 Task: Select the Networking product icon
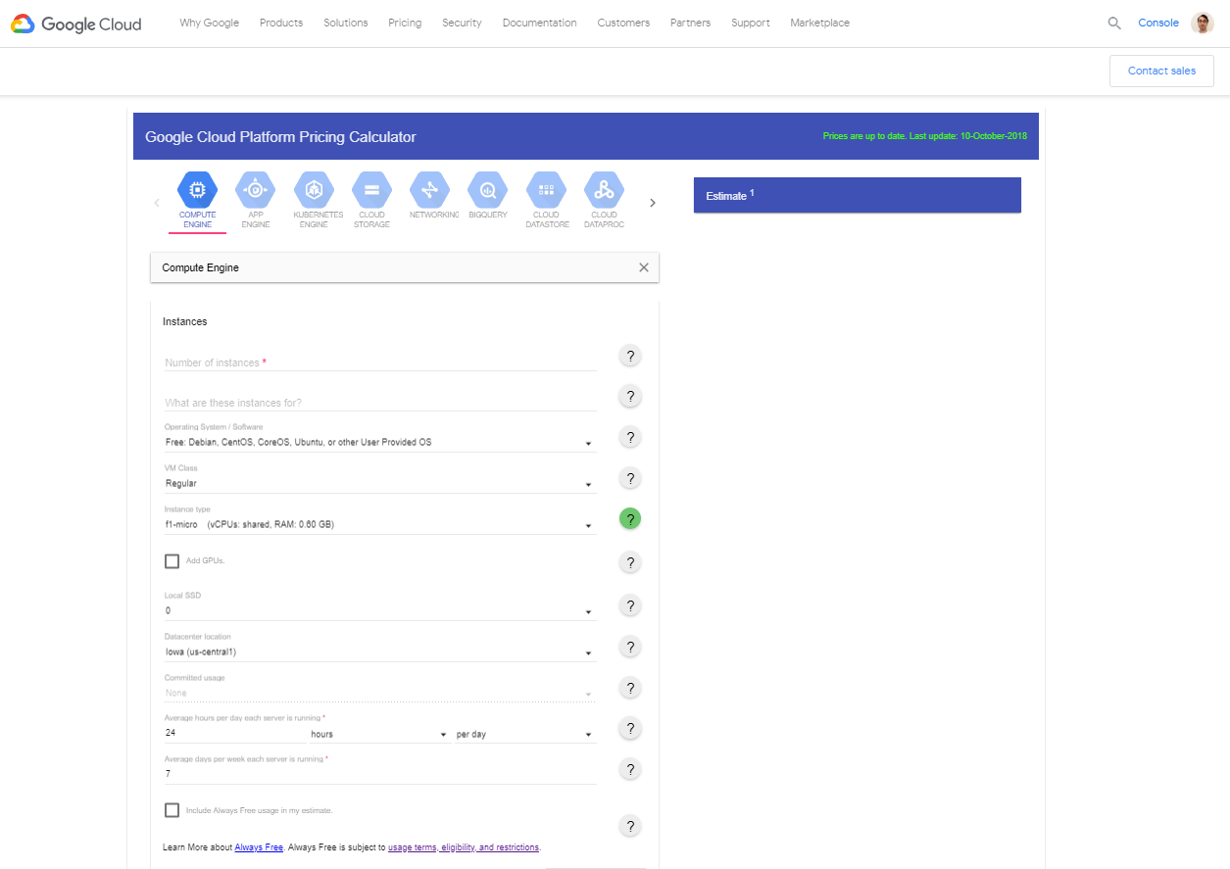(x=429, y=190)
